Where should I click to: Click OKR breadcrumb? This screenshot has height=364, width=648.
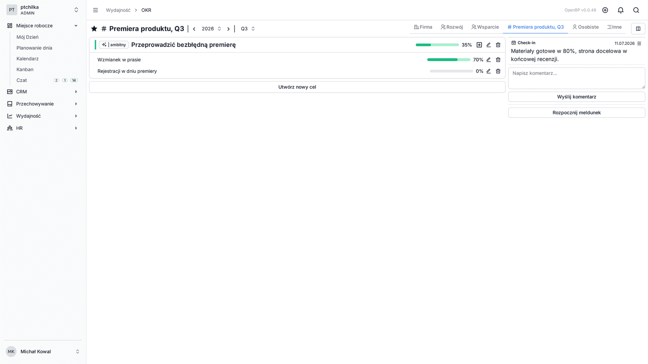[146, 10]
